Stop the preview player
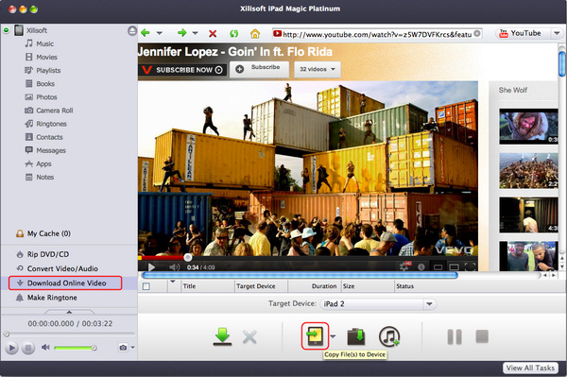 coord(27,348)
